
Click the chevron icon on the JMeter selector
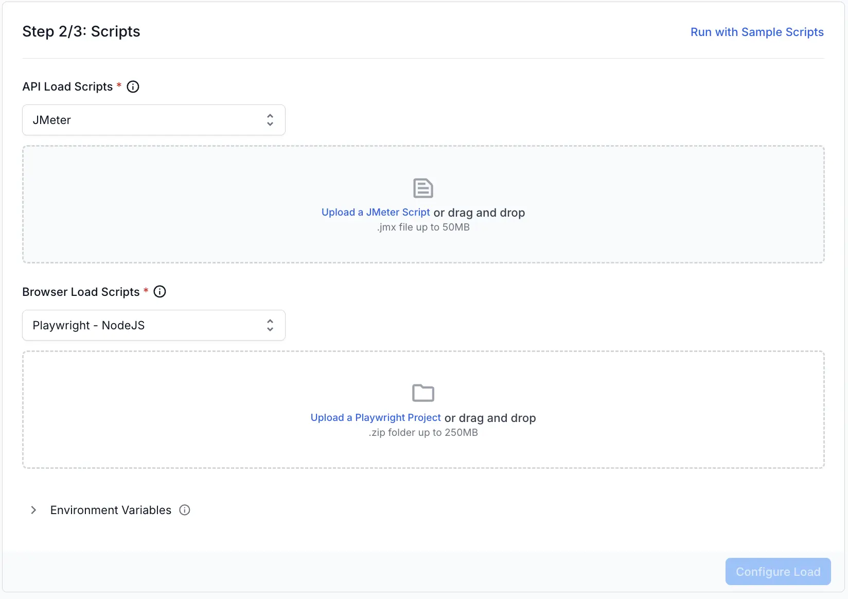pos(270,120)
